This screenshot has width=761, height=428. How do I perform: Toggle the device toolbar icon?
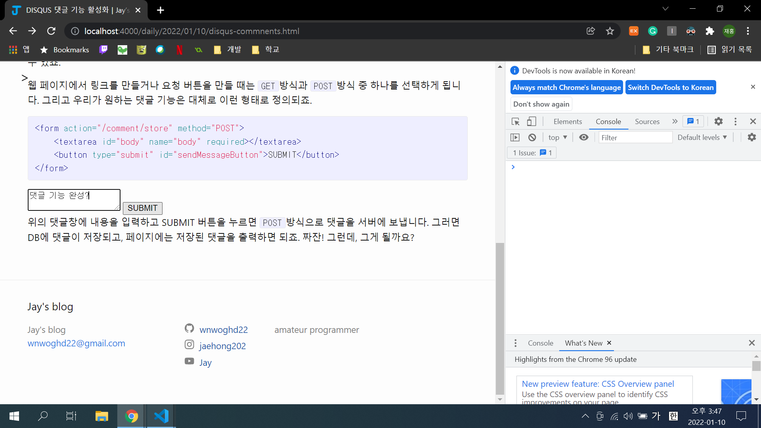532,121
